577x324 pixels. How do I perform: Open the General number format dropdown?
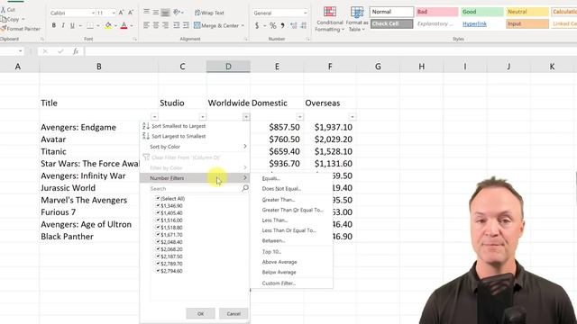pyautogui.click(x=305, y=13)
